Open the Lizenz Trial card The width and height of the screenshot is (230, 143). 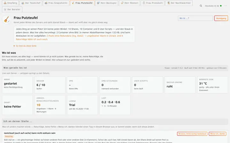(x=82, y=105)
